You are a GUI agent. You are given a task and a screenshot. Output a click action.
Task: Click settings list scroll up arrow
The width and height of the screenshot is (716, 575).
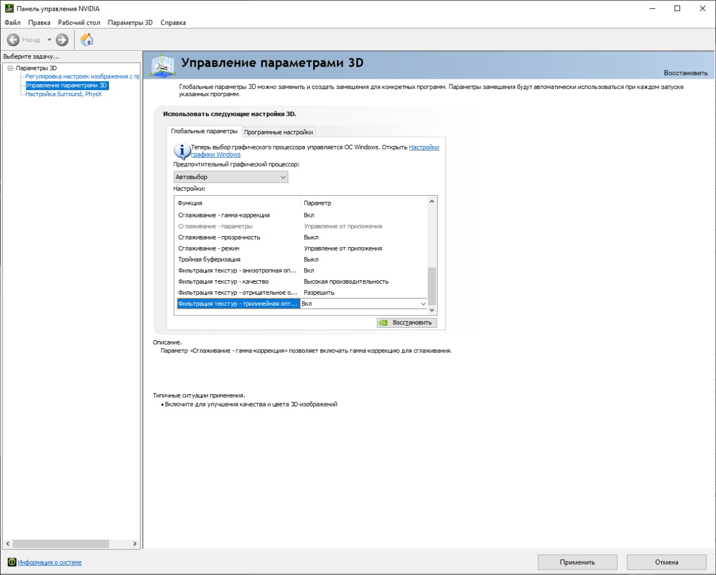point(431,202)
